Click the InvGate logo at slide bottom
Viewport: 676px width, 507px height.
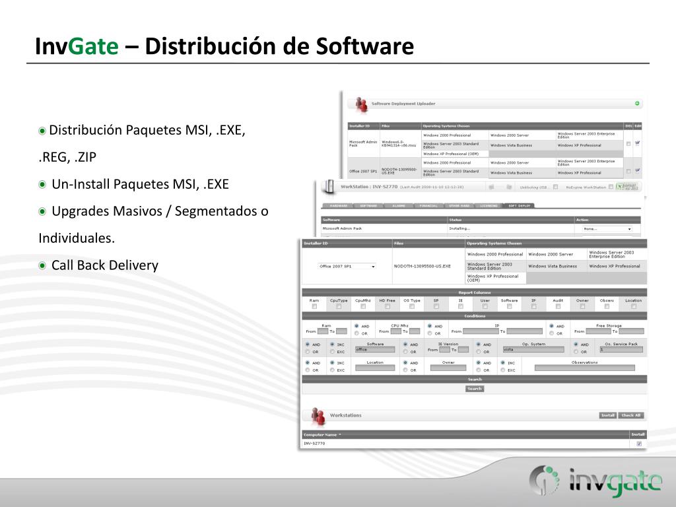[595, 481]
